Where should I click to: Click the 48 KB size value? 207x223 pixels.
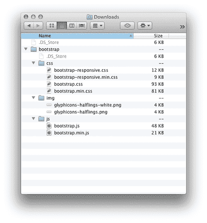pyautogui.click(x=158, y=126)
